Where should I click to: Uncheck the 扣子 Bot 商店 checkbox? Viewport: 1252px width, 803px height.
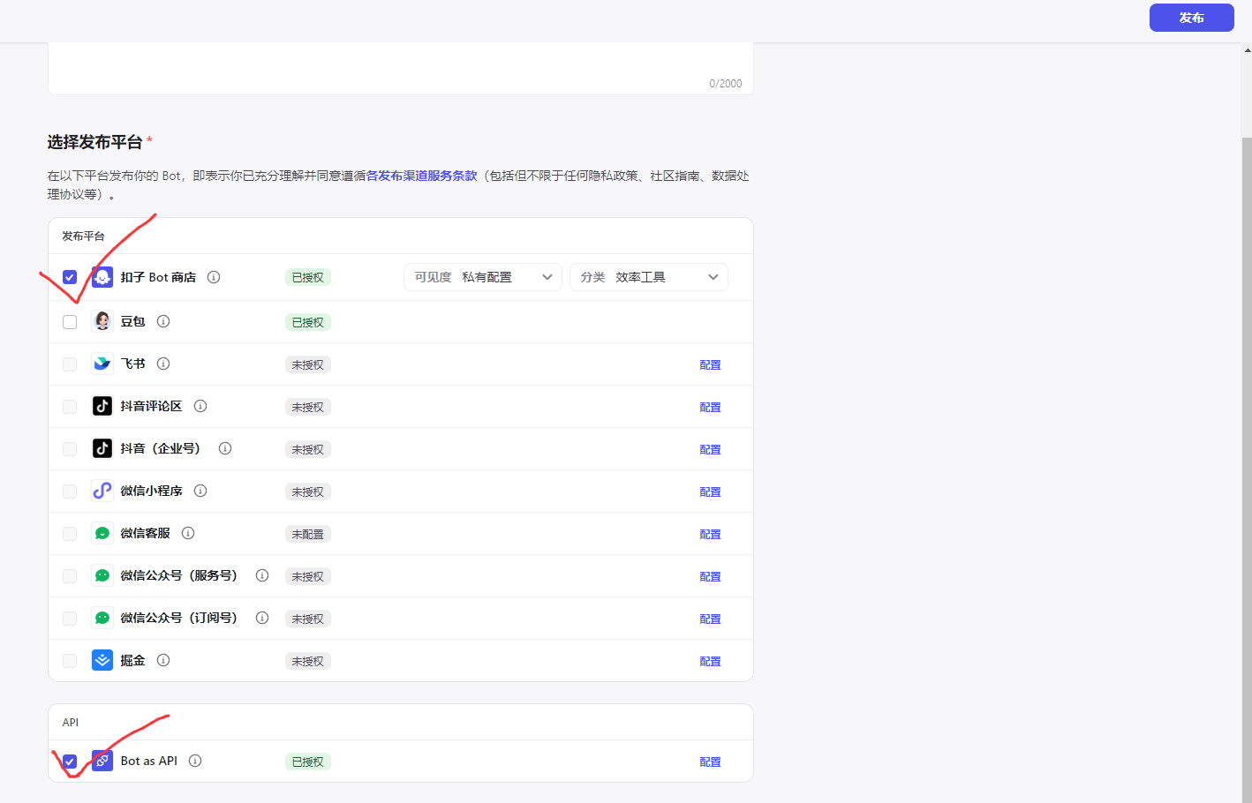pos(70,277)
